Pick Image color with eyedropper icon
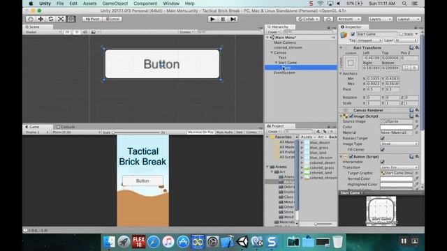 416,127
